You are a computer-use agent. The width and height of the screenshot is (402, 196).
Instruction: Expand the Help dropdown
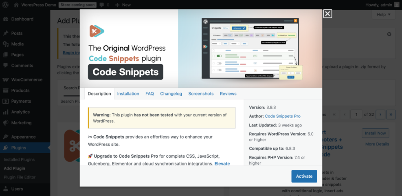pos(384,14)
